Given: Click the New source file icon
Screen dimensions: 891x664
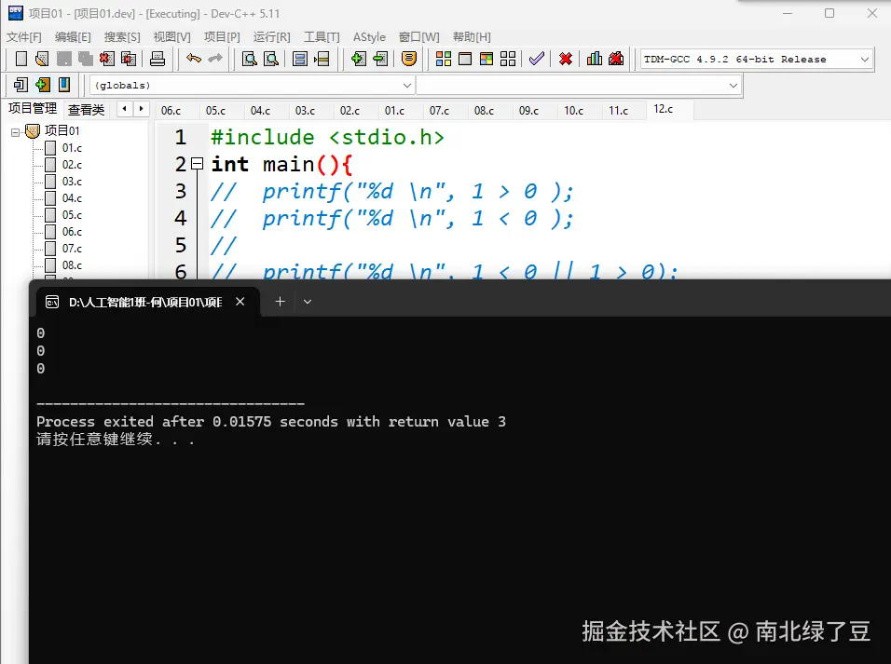Looking at the screenshot, I should (21, 59).
